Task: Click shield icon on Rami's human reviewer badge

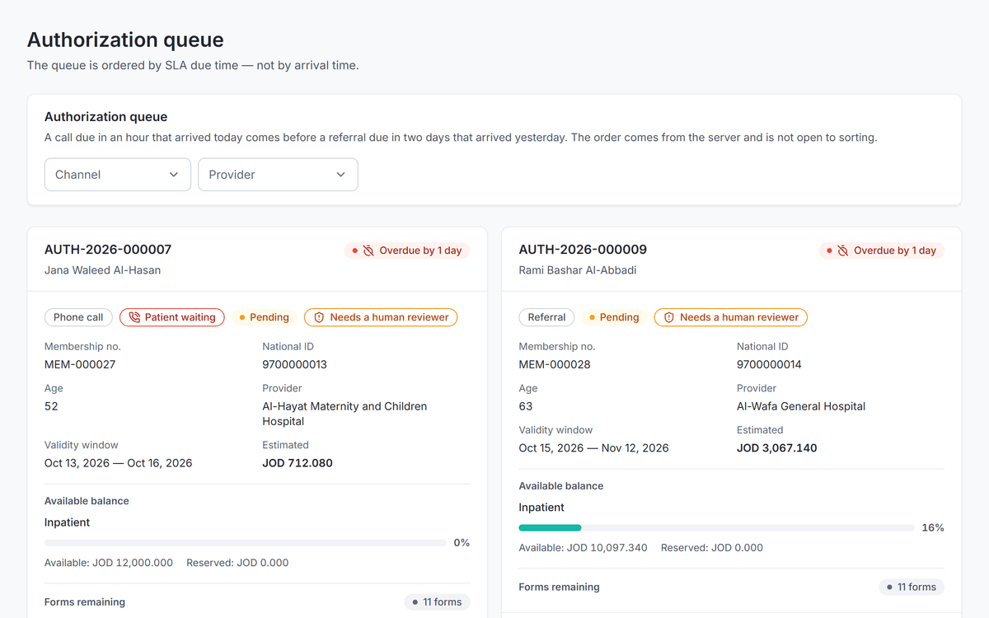Action: 669,317
